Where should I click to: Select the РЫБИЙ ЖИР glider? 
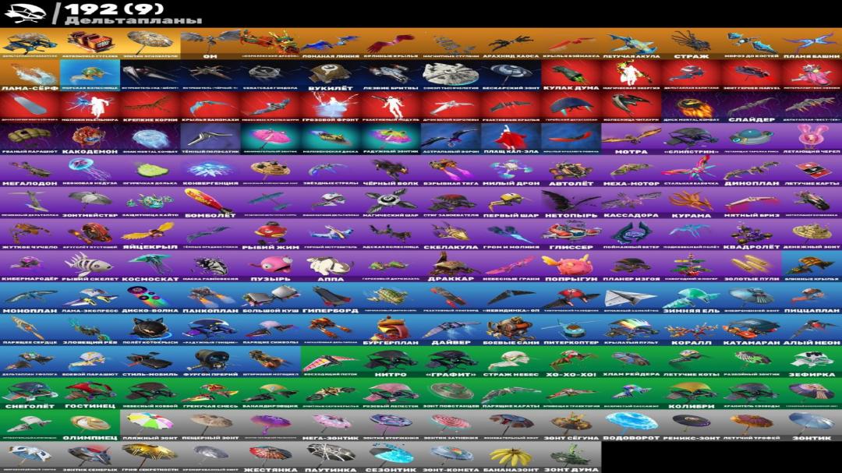271,234
